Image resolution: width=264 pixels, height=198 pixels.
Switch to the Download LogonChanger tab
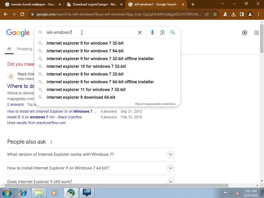[x=94, y=5]
